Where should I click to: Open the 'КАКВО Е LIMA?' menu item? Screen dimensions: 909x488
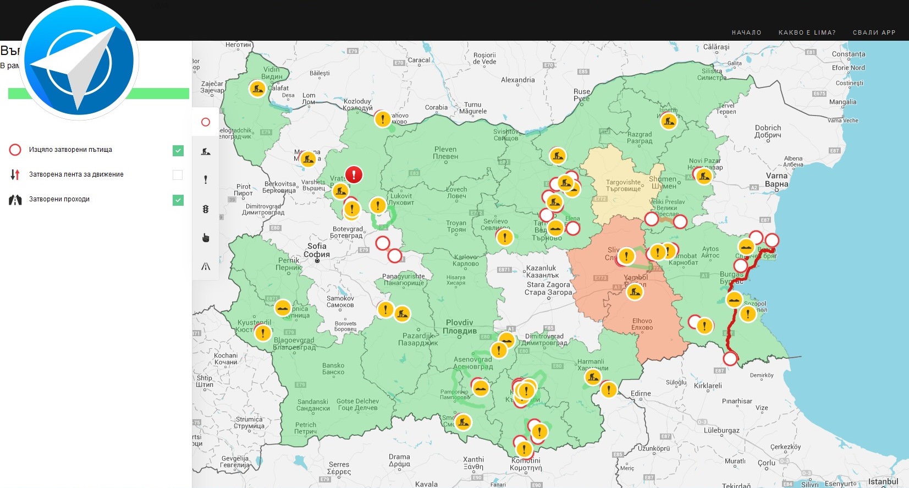pyautogui.click(x=807, y=32)
